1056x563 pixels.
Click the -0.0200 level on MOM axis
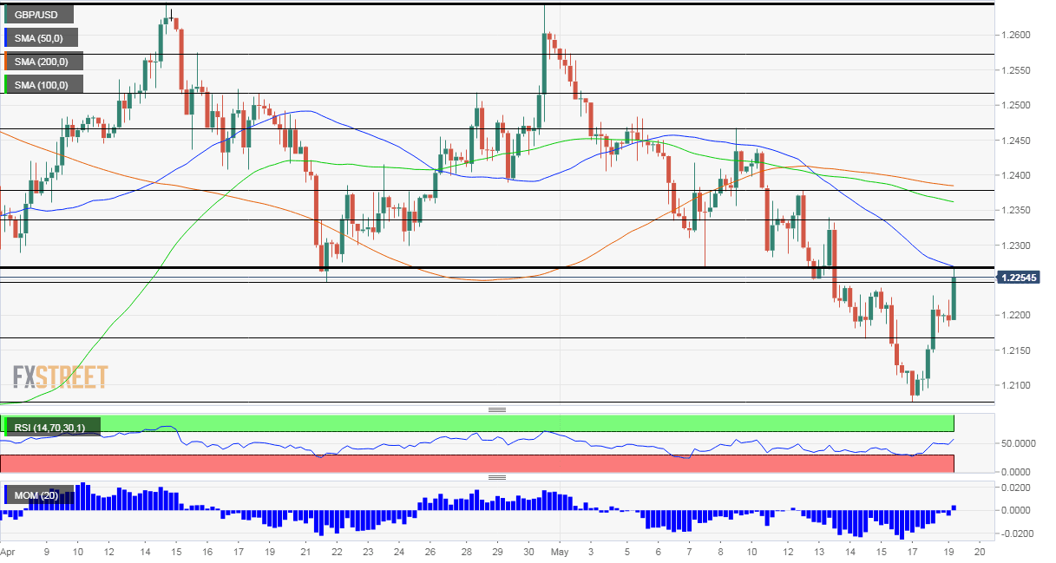pyautogui.click(x=1017, y=533)
